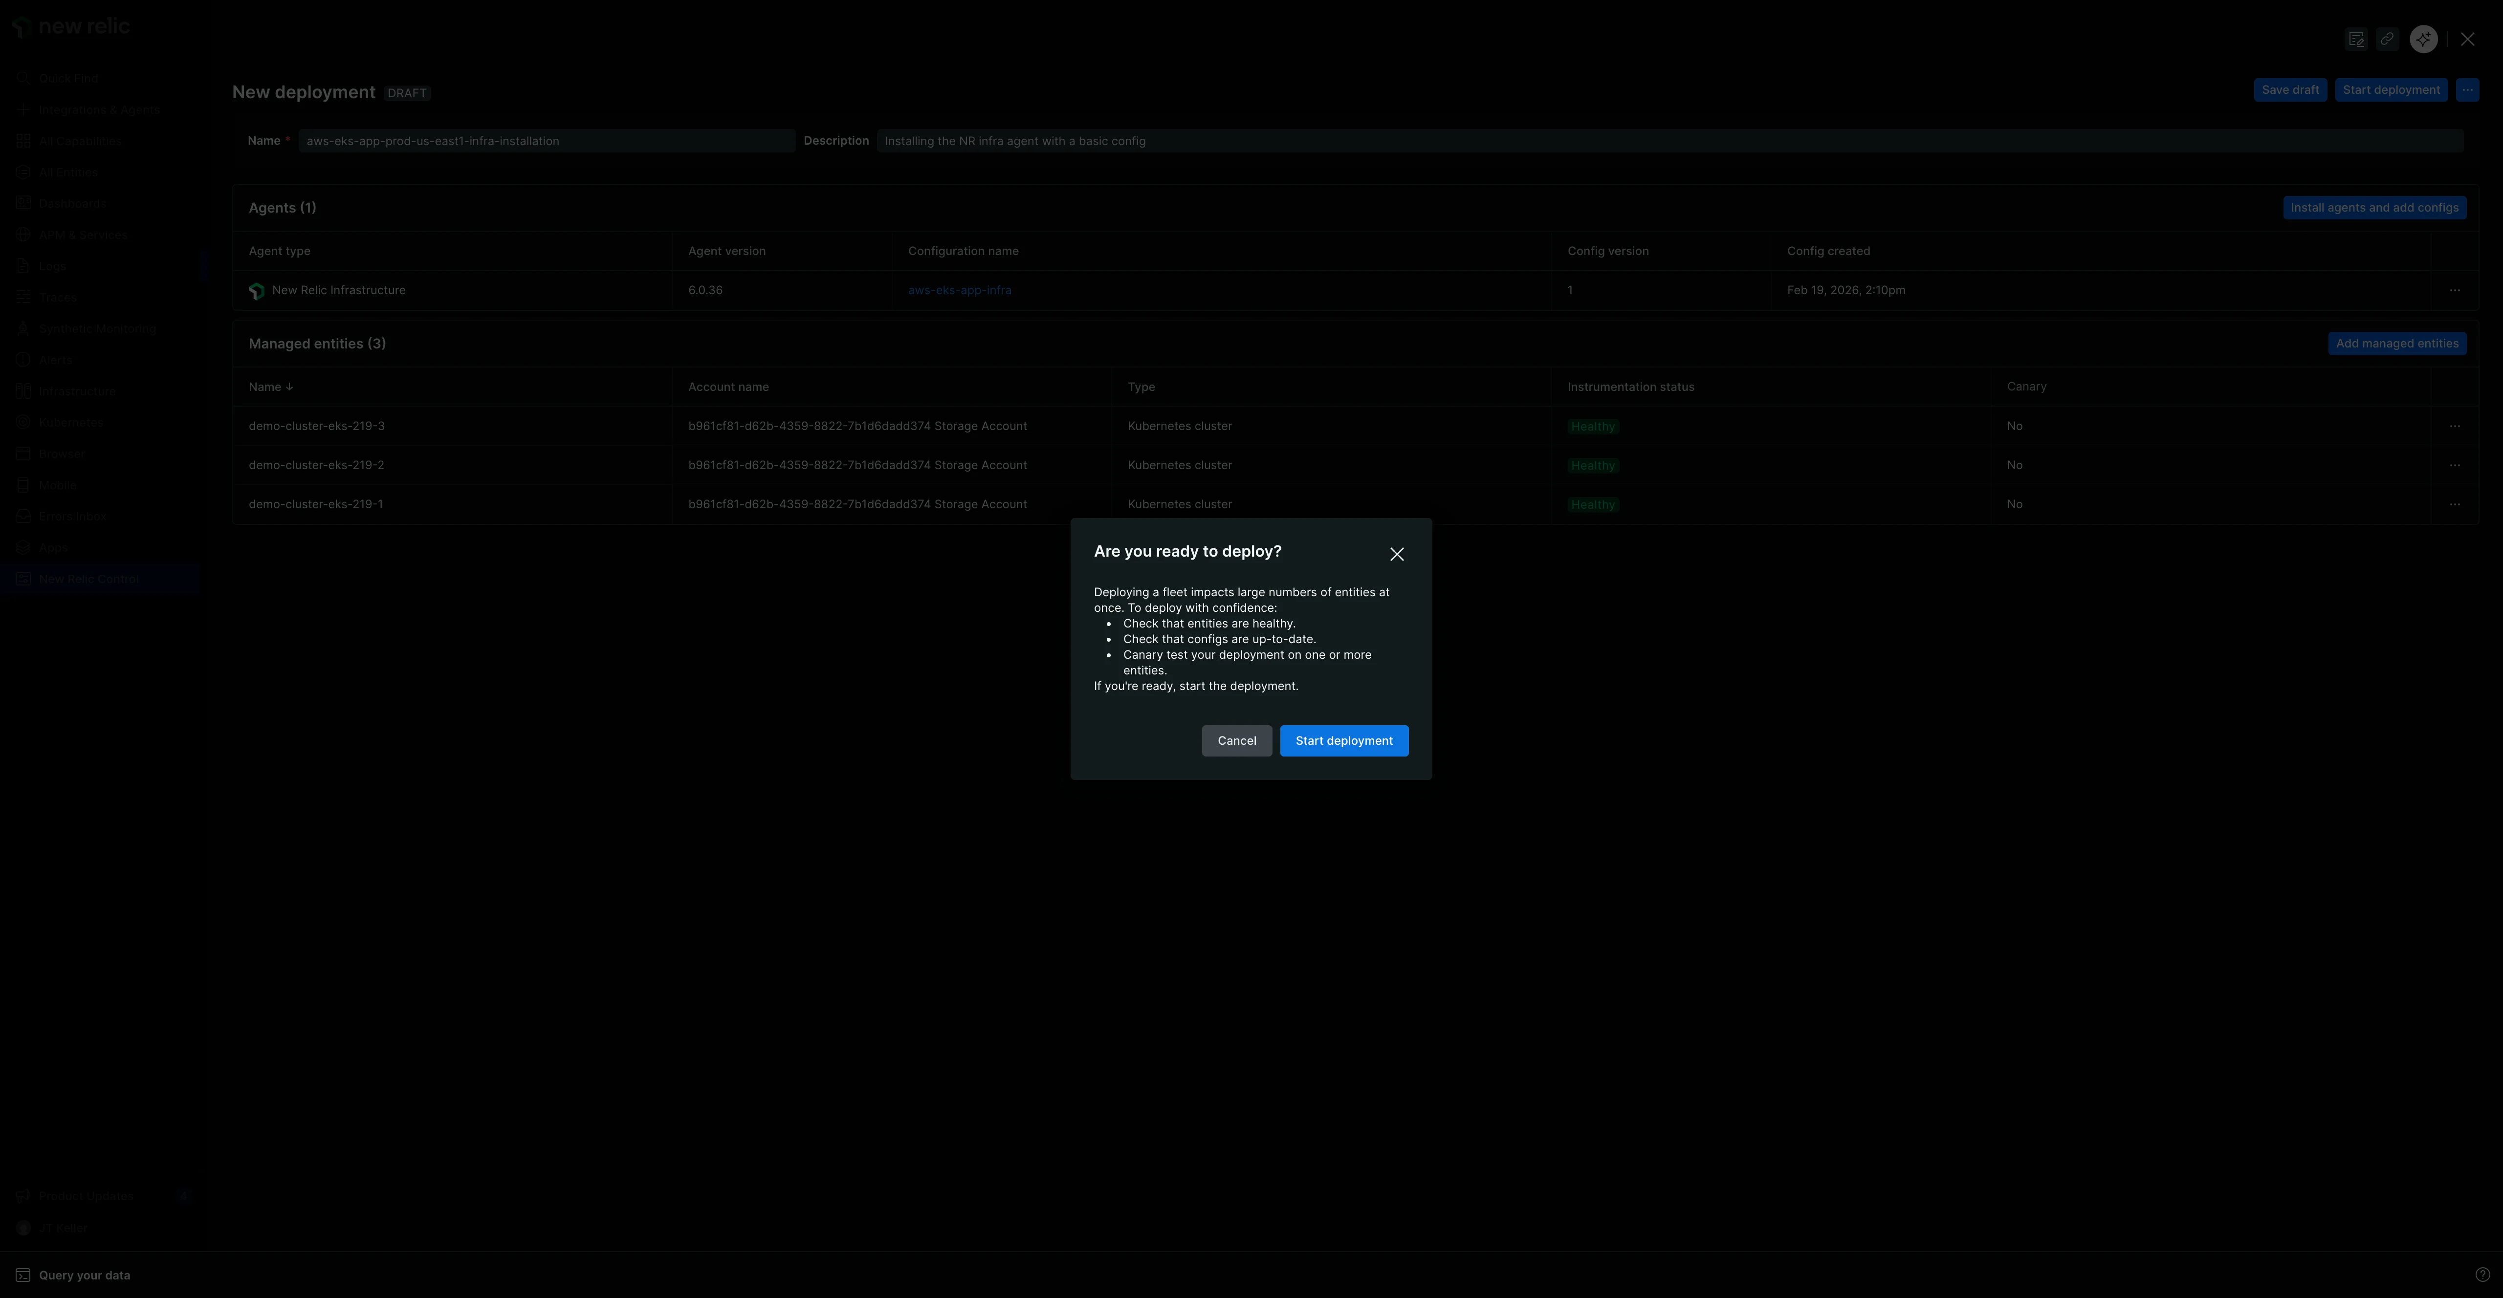The image size is (2503, 1298).
Task: Open row menu for New Relic Infrastructure agent
Action: tap(2455, 290)
